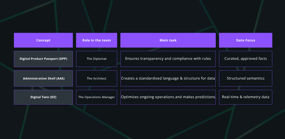Click the 'Data Focus' label text
Viewport: 285px width, 139px height.
245,40
